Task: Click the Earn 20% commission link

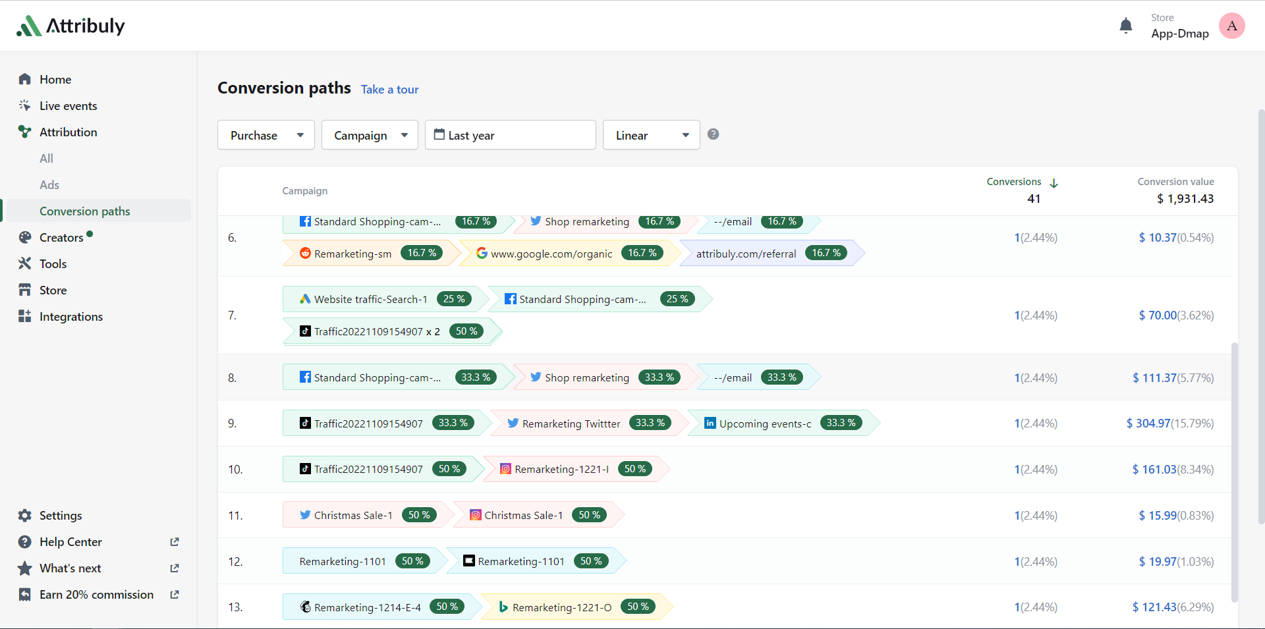Action: 96,594
